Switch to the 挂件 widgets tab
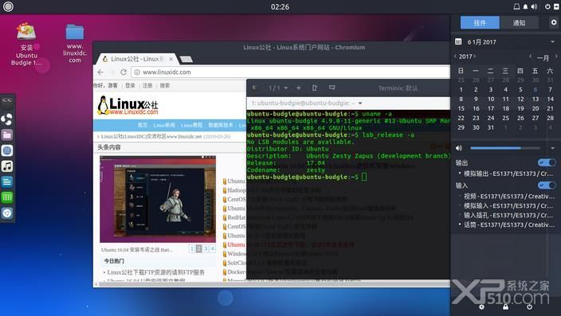 click(x=480, y=22)
